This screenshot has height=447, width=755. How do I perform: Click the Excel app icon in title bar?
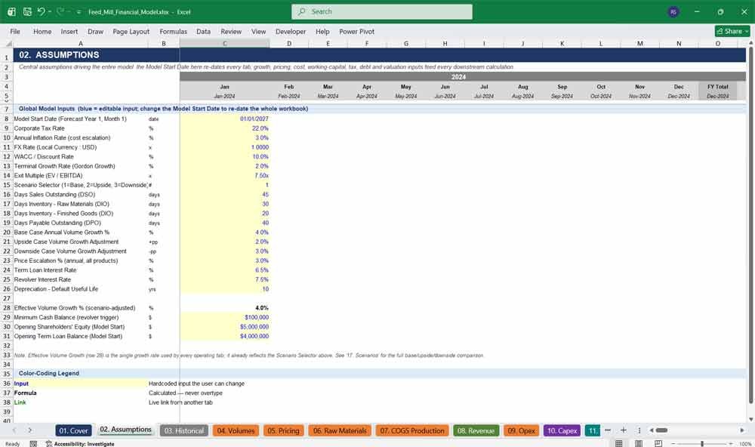11,11
